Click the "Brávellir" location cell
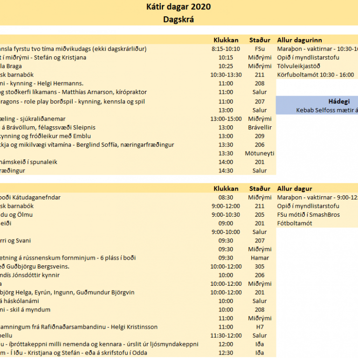 pyautogui.click(x=260, y=128)
